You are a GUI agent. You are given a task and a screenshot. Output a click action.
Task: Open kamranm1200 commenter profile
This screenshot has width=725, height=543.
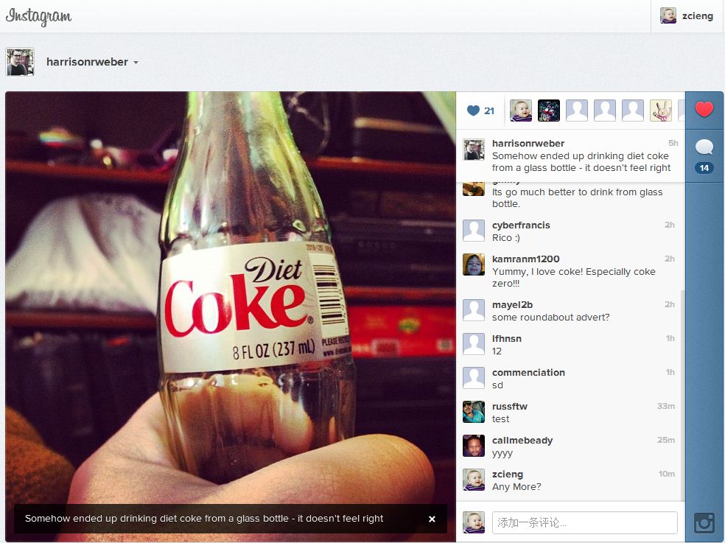click(x=526, y=259)
